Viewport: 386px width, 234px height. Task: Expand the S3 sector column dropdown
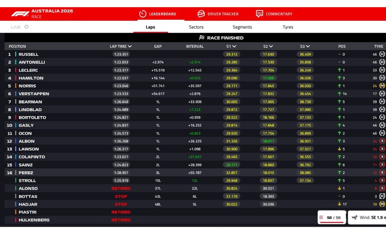click(308, 46)
